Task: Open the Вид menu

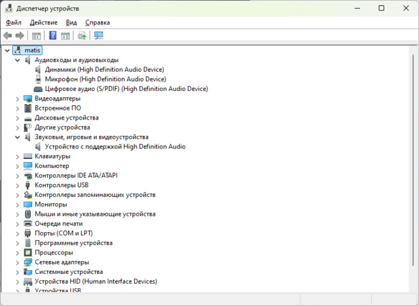Action: click(71, 22)
